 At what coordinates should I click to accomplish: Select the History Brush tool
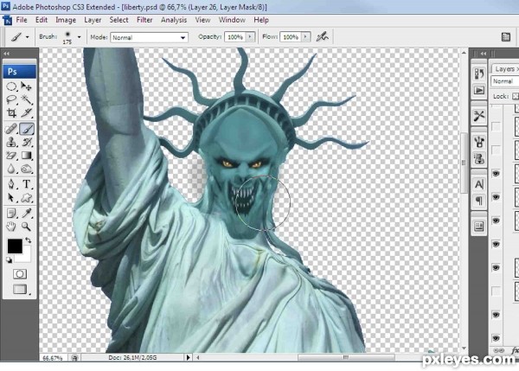(27, 143)
